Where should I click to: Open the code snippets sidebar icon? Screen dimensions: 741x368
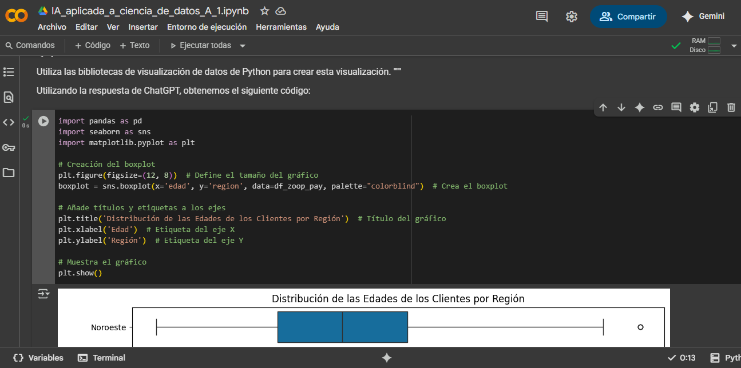pyautogui.click(x=9, y=122)
